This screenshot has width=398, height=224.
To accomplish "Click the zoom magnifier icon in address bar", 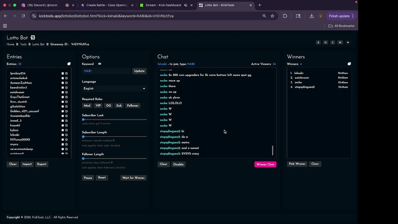I will [x=264, y=16].
